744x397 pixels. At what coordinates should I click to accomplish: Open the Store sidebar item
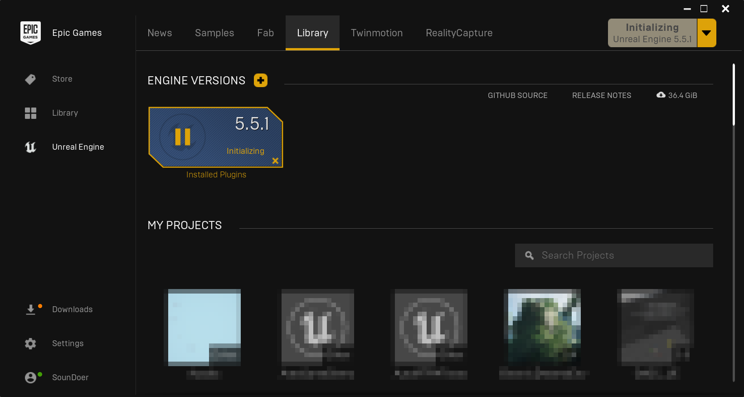point(62,79)
